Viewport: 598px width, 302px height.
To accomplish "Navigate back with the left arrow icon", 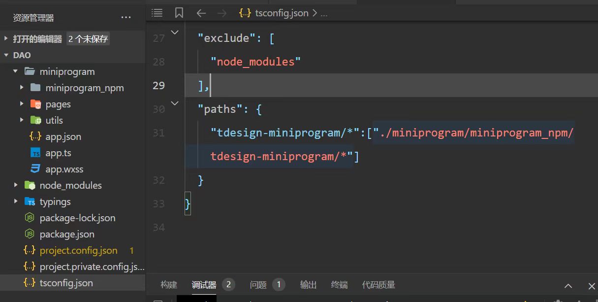I will point(201,13).
